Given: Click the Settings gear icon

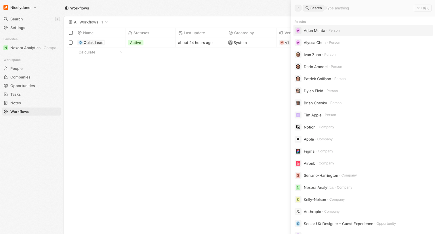Looking at the screenshot, I should pyautogui.click(x=6, y=28).
